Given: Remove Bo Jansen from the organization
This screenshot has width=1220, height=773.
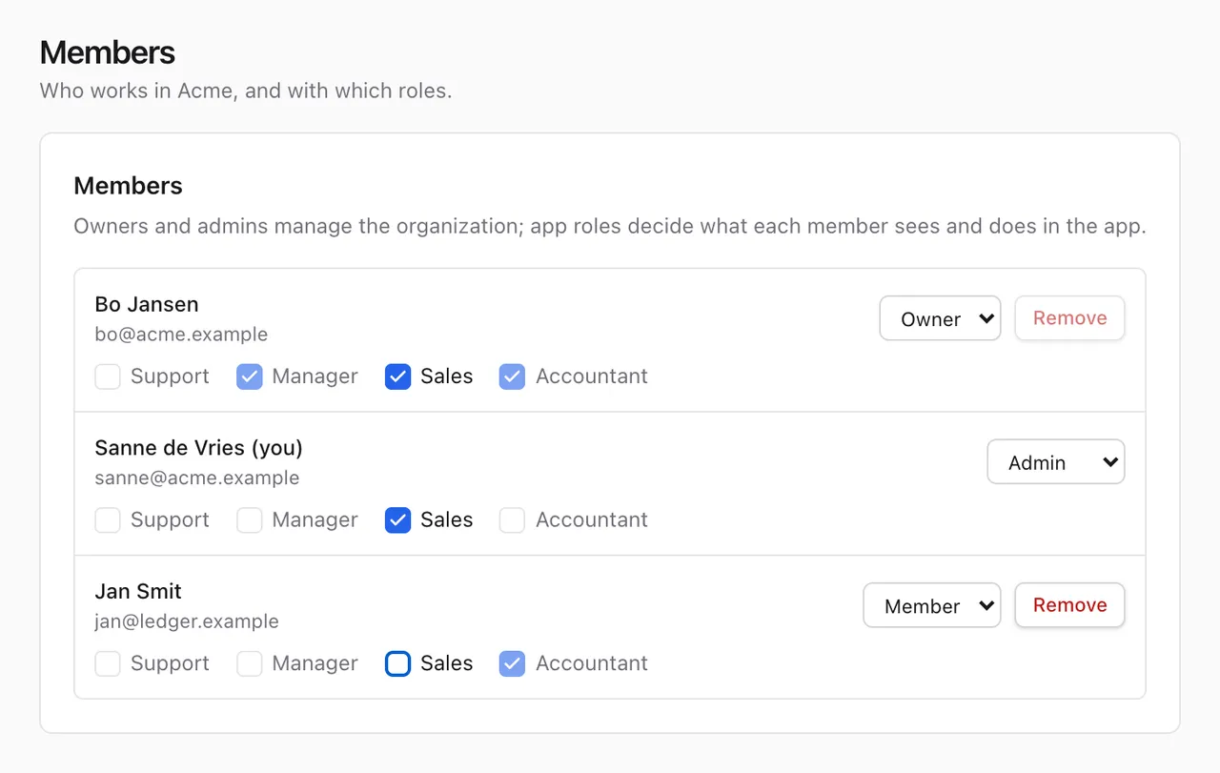Looking at the screenshot, I should 1069,318.
